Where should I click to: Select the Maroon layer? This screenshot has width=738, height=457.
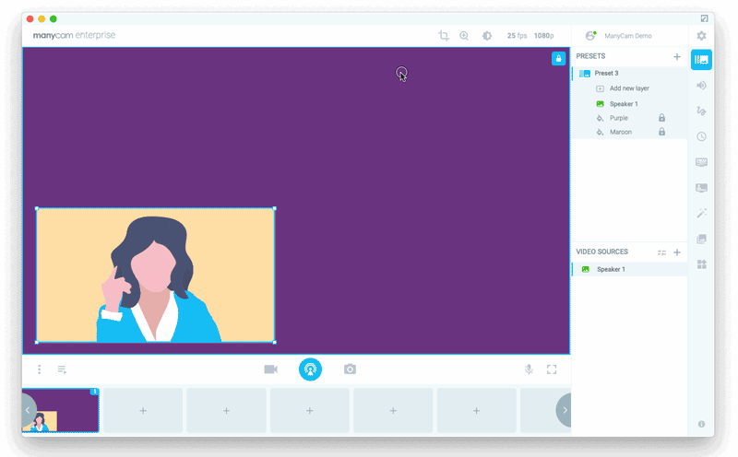pyautogui.click(x=620, y=132)
